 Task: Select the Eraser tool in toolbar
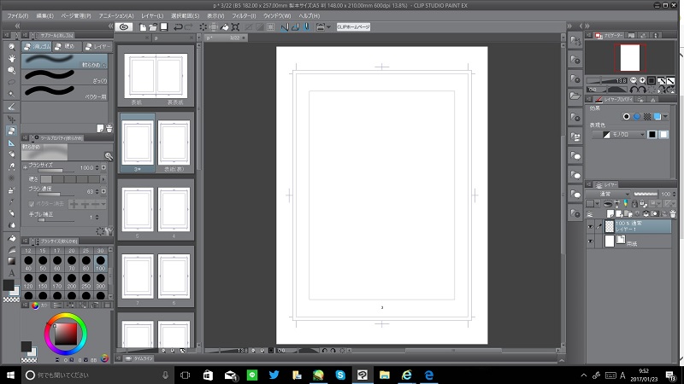click(12, 131)
